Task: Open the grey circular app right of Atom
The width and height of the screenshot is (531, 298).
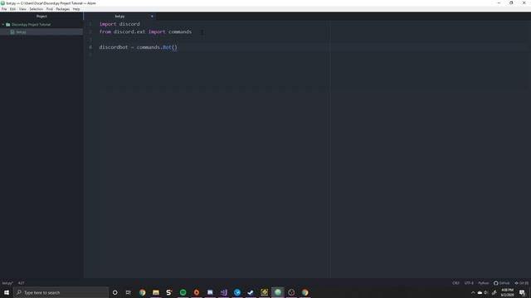Action: pyautogui.click(x=291, y=292)
